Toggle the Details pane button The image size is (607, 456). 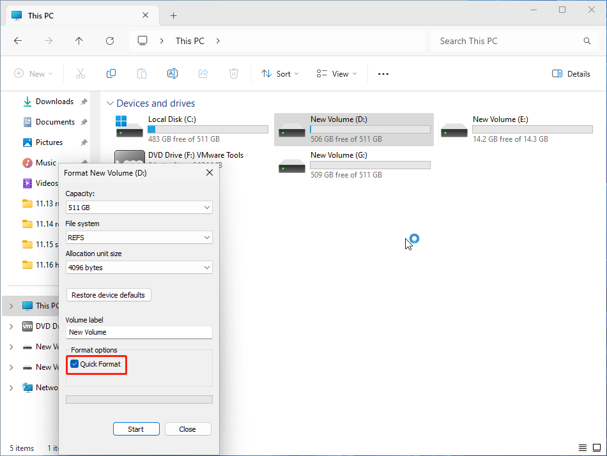coord(571,74)
